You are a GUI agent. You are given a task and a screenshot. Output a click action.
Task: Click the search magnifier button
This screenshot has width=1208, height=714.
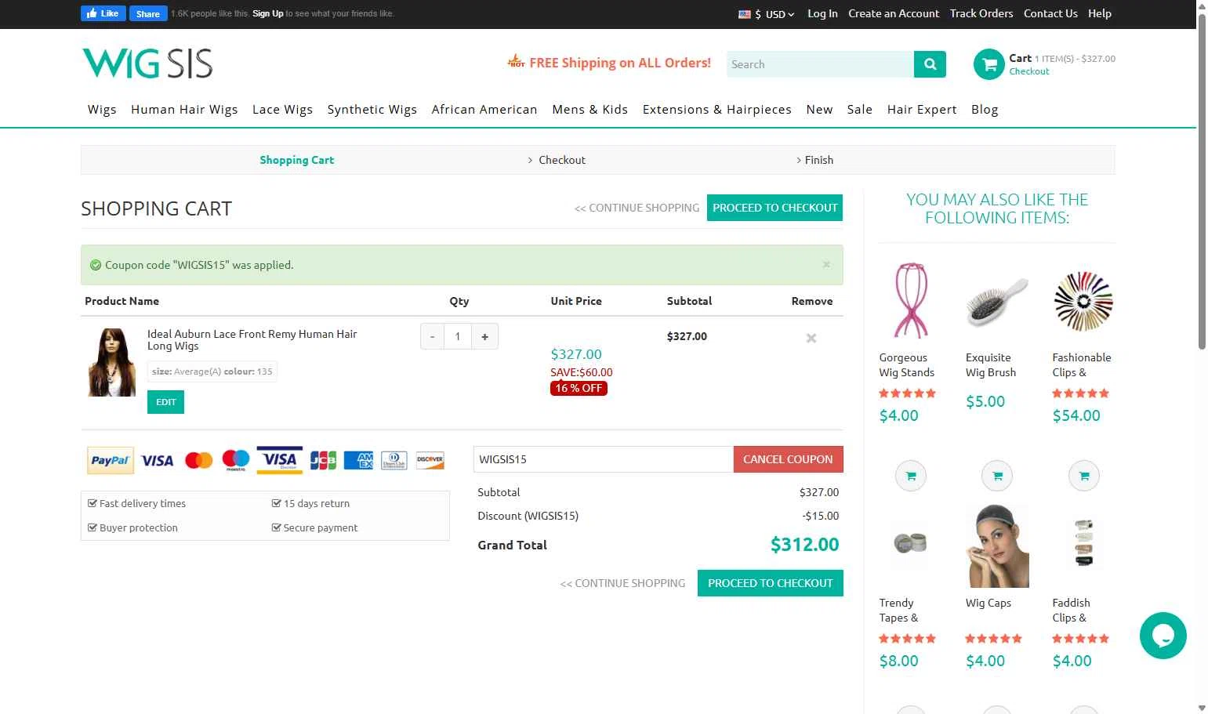tap(930, 64)
